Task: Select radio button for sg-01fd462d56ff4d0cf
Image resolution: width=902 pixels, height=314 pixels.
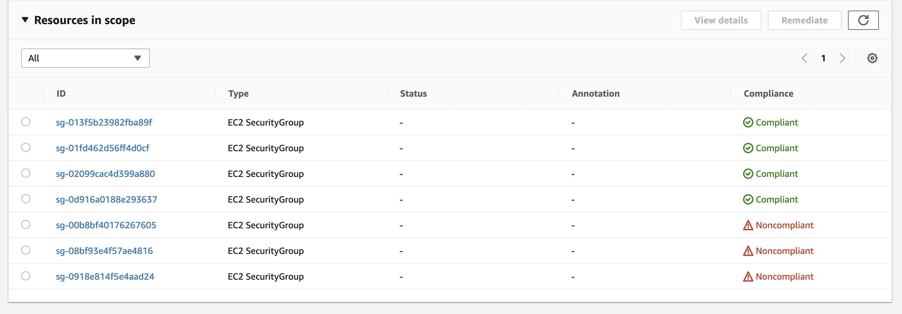Action: pos(25,148)
